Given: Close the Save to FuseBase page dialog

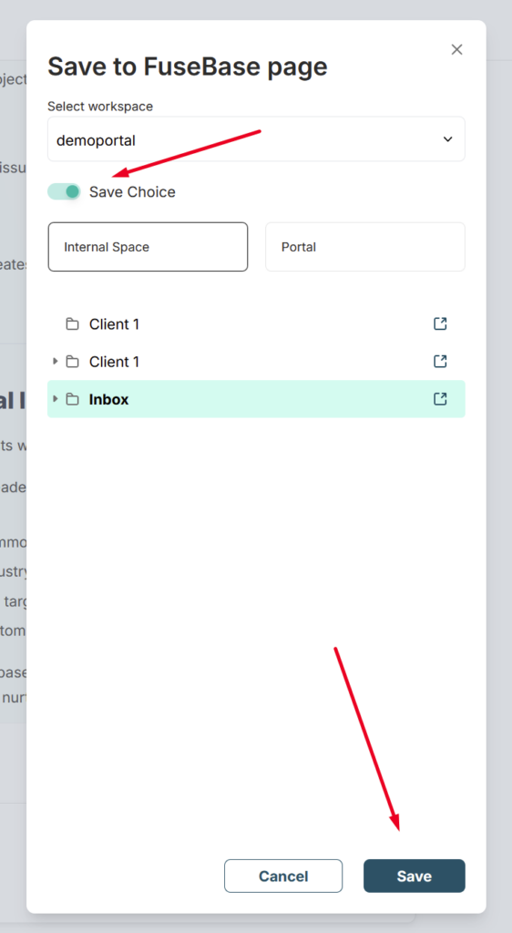Looking at the screenshot, I should pos(456,49).
